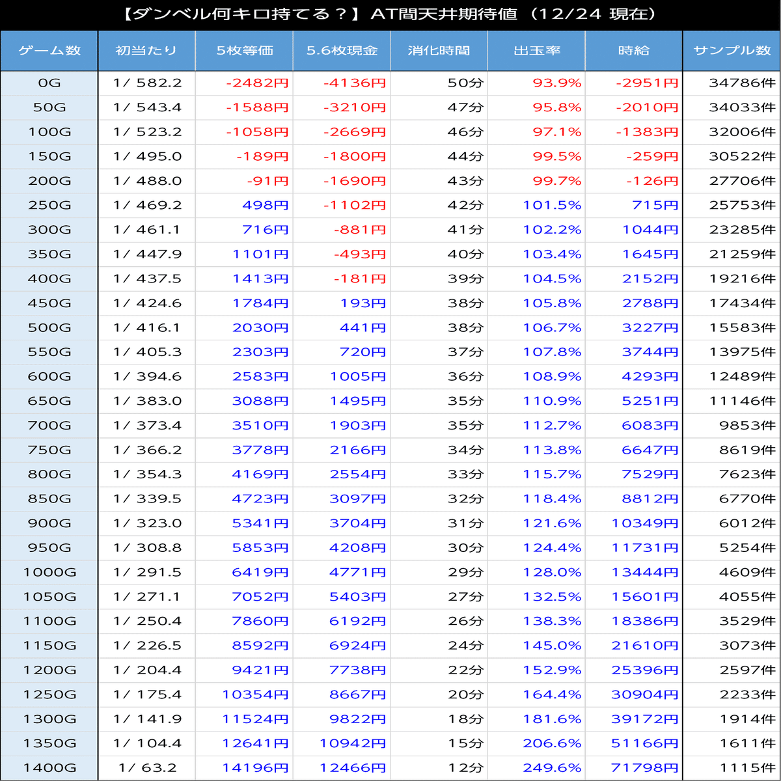Click the 6419円 value
The width and height of the screenshot is (781, 781).
click(x=260, y=573)
